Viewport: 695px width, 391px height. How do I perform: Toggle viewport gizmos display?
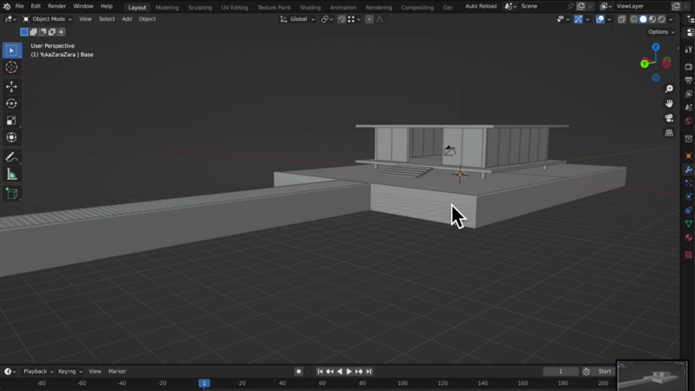[578, 19]
